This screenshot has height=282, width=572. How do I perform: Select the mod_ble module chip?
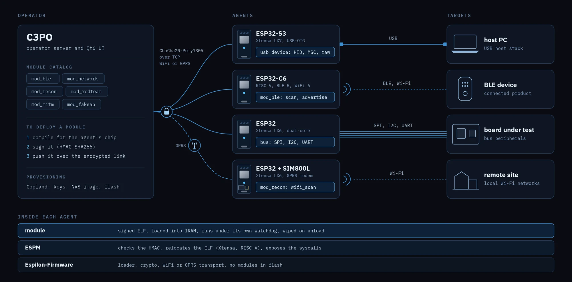[43, 78]
